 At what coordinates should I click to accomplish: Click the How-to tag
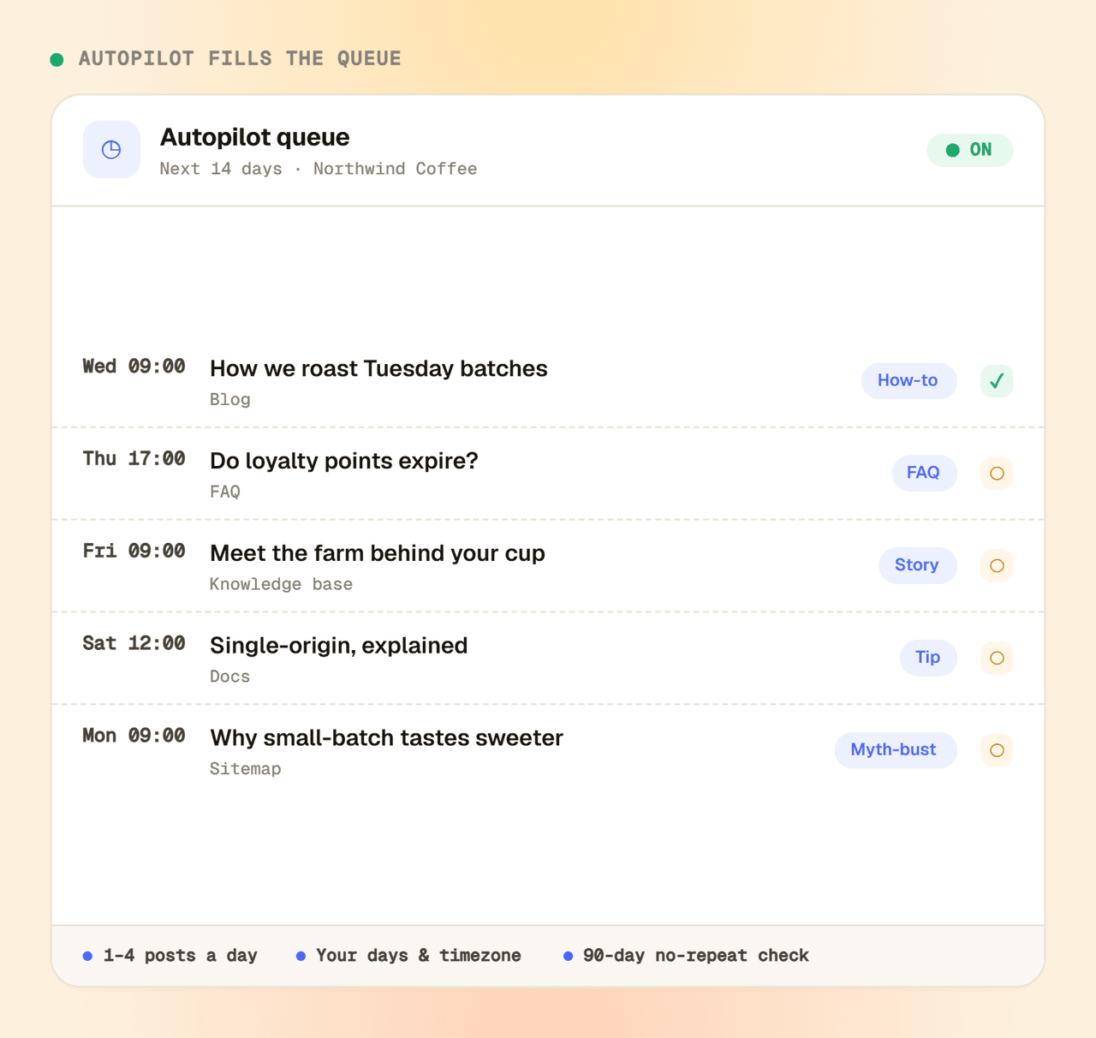908,380
